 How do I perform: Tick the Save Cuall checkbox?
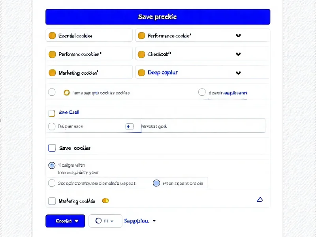[52, 113]
